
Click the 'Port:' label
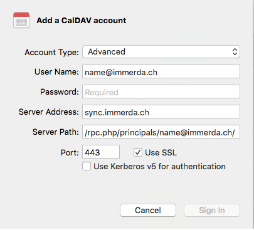click(70, 153)
